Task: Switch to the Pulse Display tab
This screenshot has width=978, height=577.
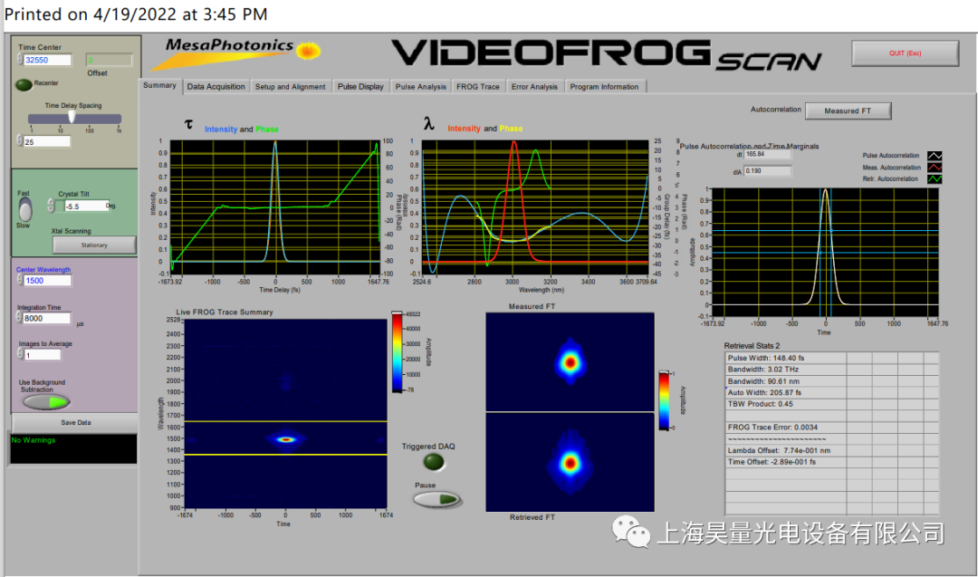Action: point(360,87)
